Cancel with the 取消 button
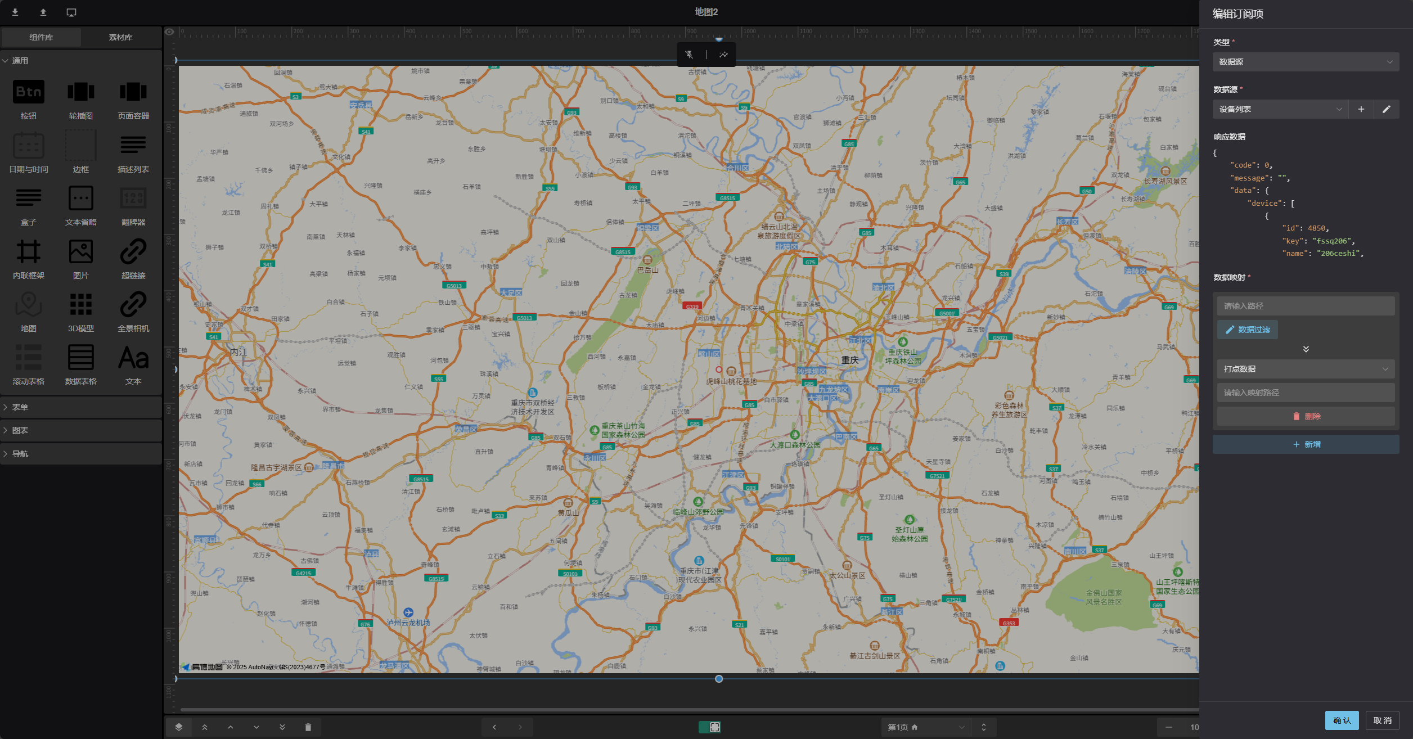1413x739 pixels. click(1382, 720)
